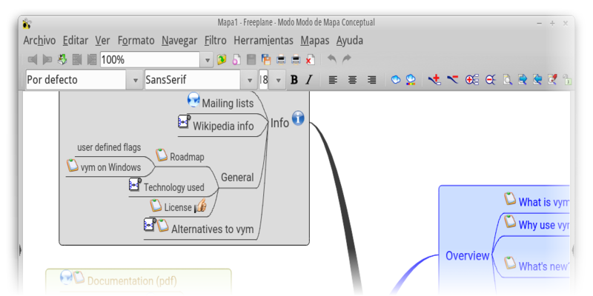Align text right
This screenshot has height=296, width=593.
(372, 80)
